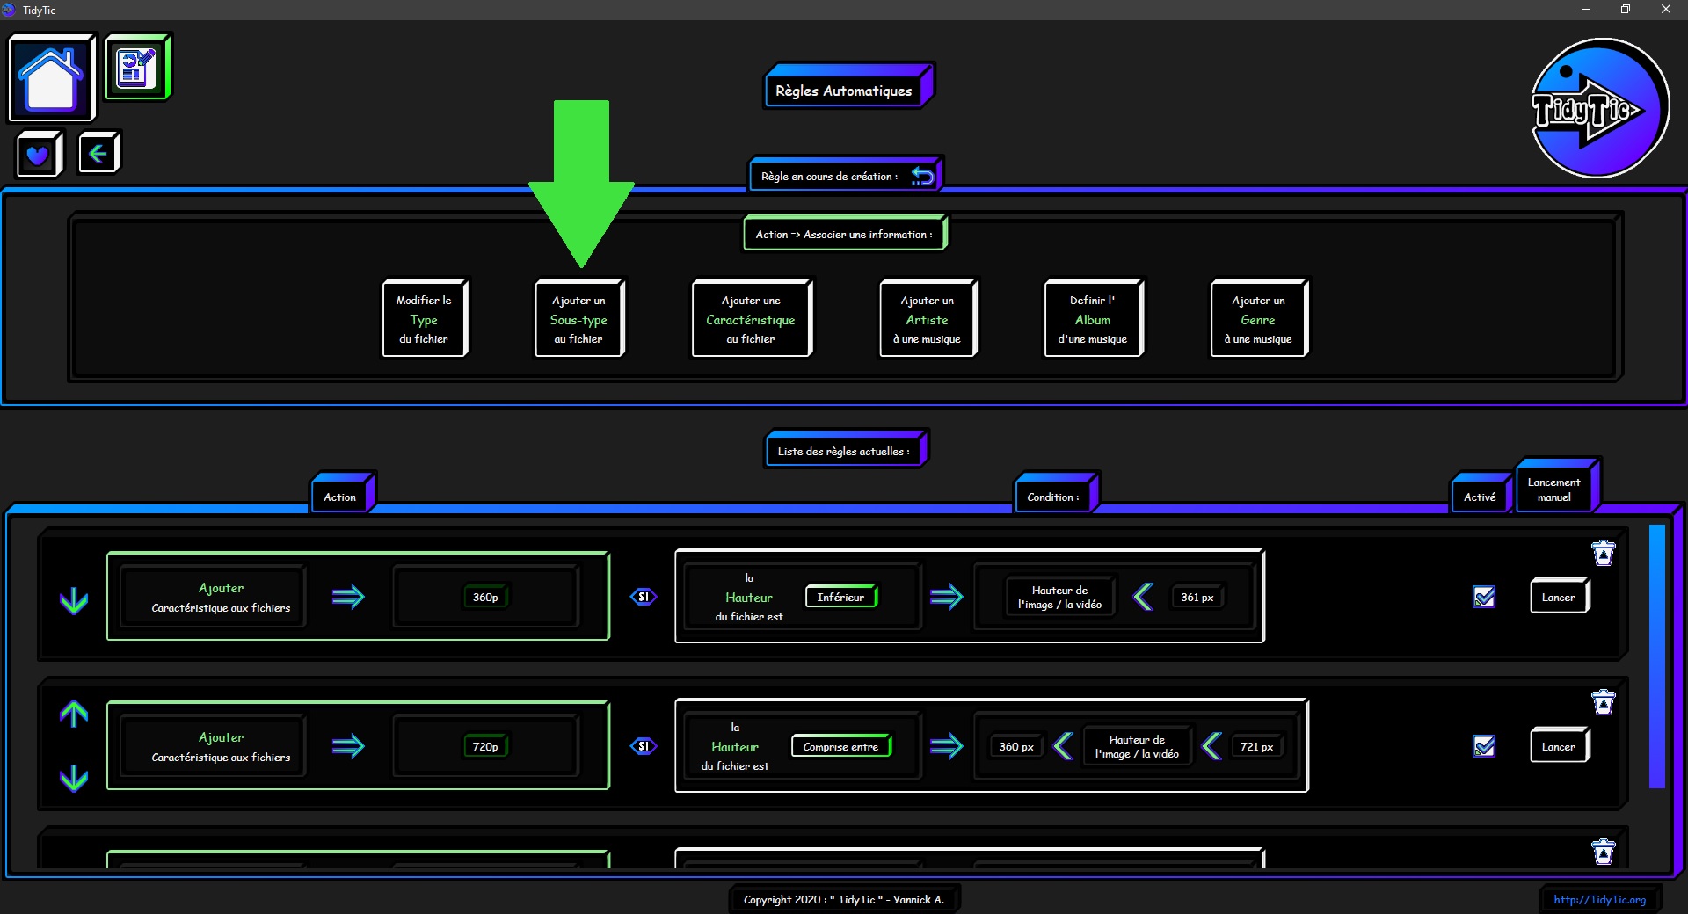Click the 720p characteristic value
Viewport: 1688px width, 914px height.
(485, 746)
